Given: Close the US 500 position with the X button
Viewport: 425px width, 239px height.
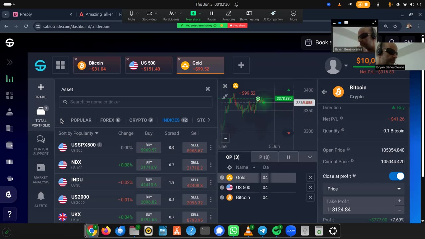Looking at the screenshot, I should tap(310, 188).
